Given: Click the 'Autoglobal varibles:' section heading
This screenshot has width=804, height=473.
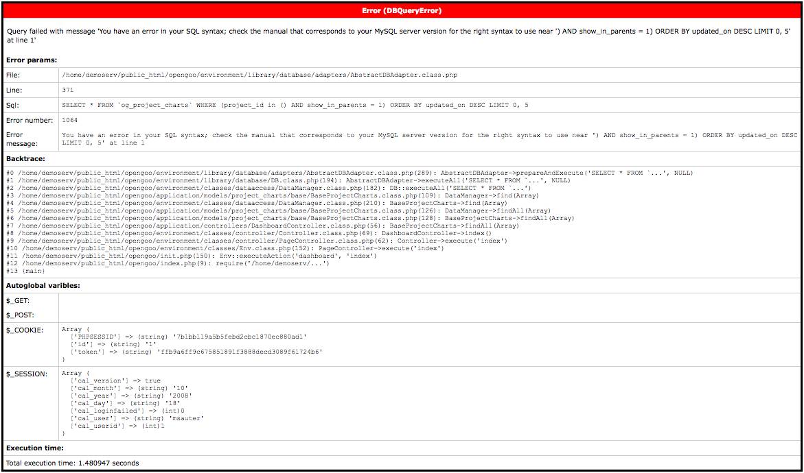Looking at the screenshot, I should pos(43,284).
